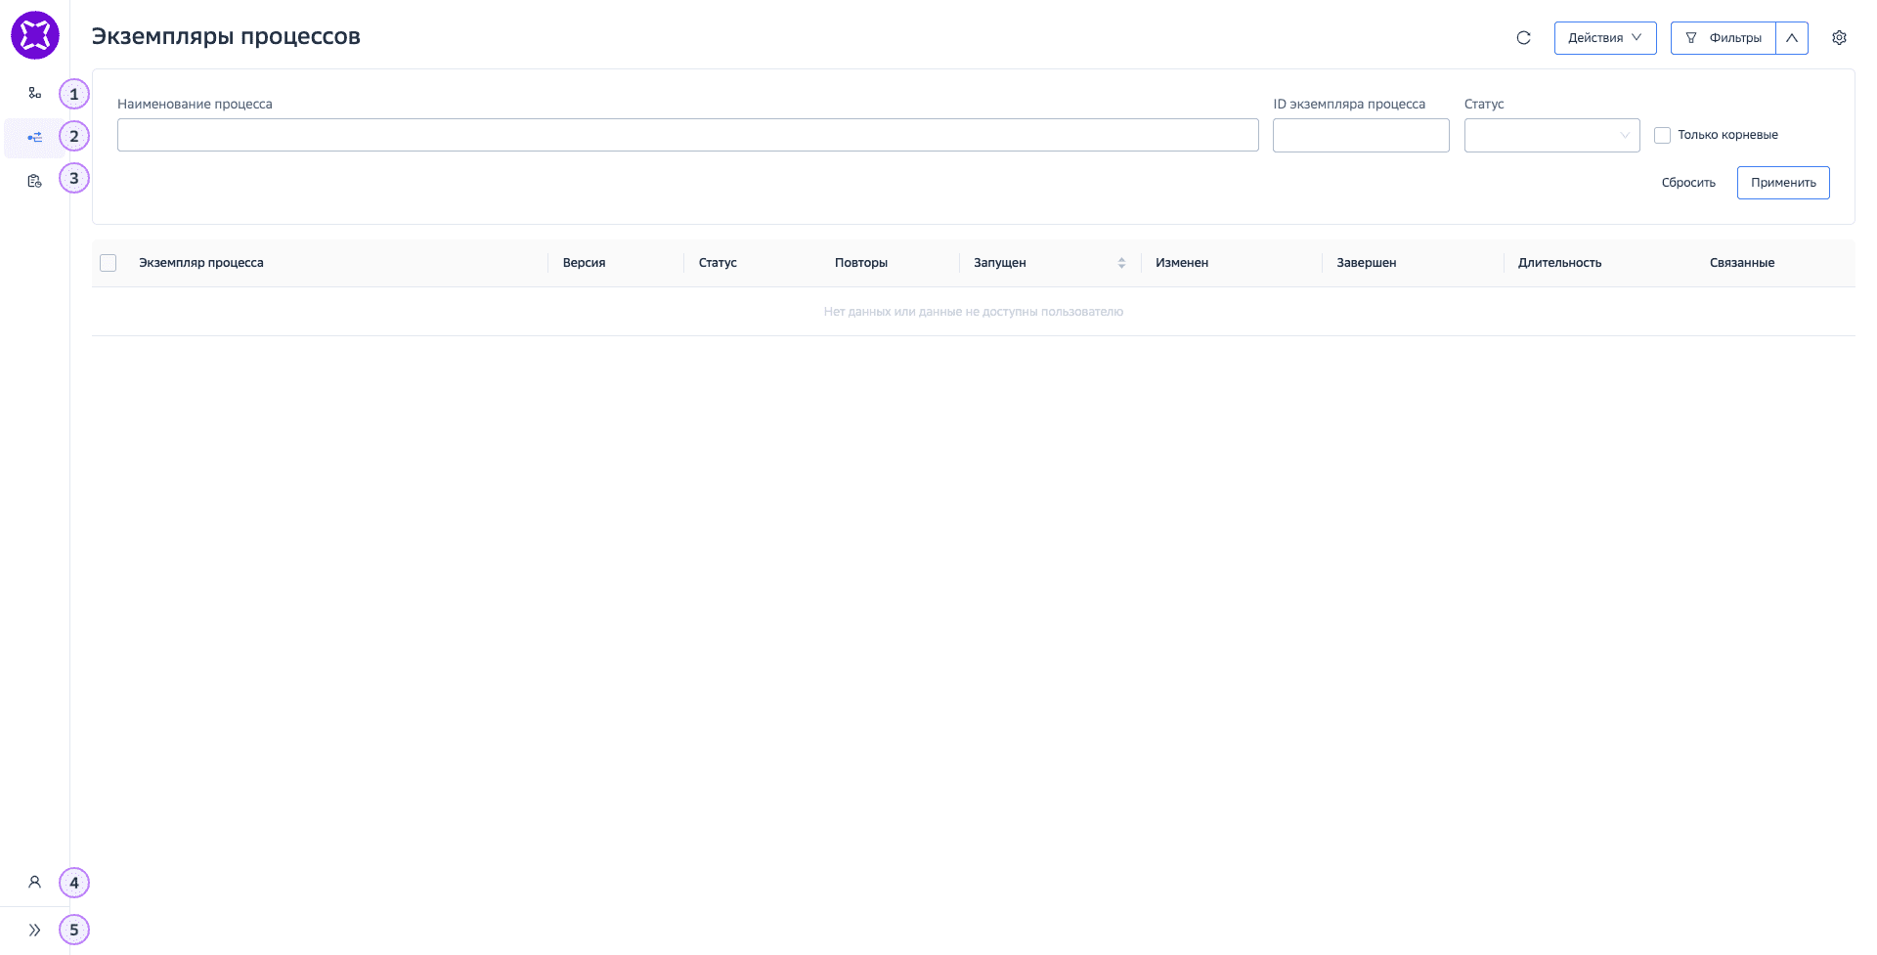1877x955 pixels.
Task: Click Сбросить to reset filters
Action: click(x=1688, y=182)
